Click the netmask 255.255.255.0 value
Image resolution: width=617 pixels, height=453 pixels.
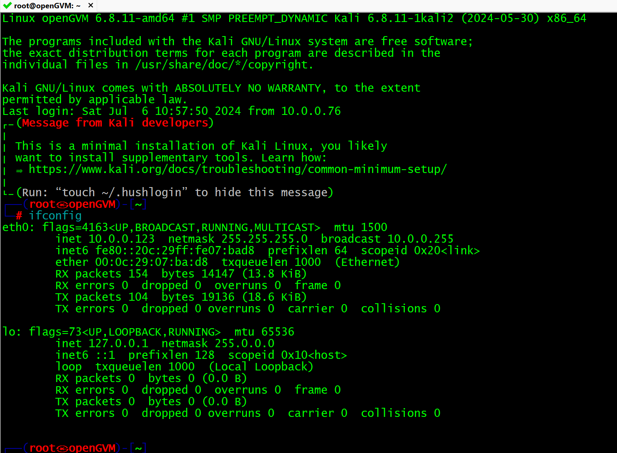point(264,239)
